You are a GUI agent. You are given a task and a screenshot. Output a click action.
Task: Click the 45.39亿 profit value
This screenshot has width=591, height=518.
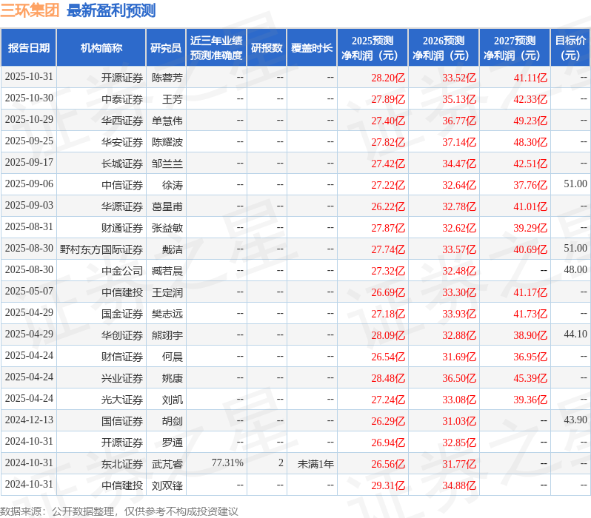click(x=530, y=379)
